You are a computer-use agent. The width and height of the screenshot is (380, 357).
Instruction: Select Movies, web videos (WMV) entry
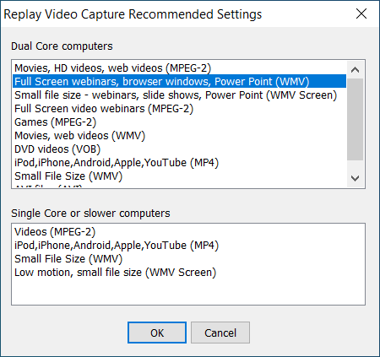point(180,136)
